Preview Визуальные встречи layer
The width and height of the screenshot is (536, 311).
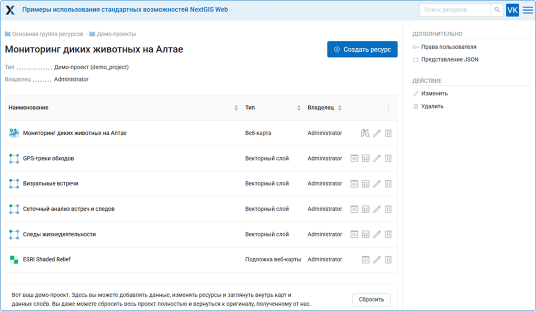pos(354,183)
